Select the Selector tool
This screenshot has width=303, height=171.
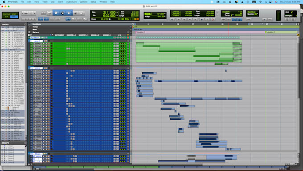click(x=62, y=13)
